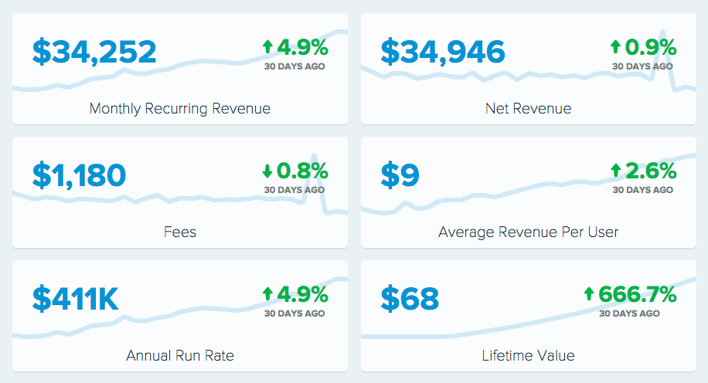The image size is (708, 383).
Task: Click "30 DAYS AGO" under the 0.8% change
Action: [x=294, y=190]
